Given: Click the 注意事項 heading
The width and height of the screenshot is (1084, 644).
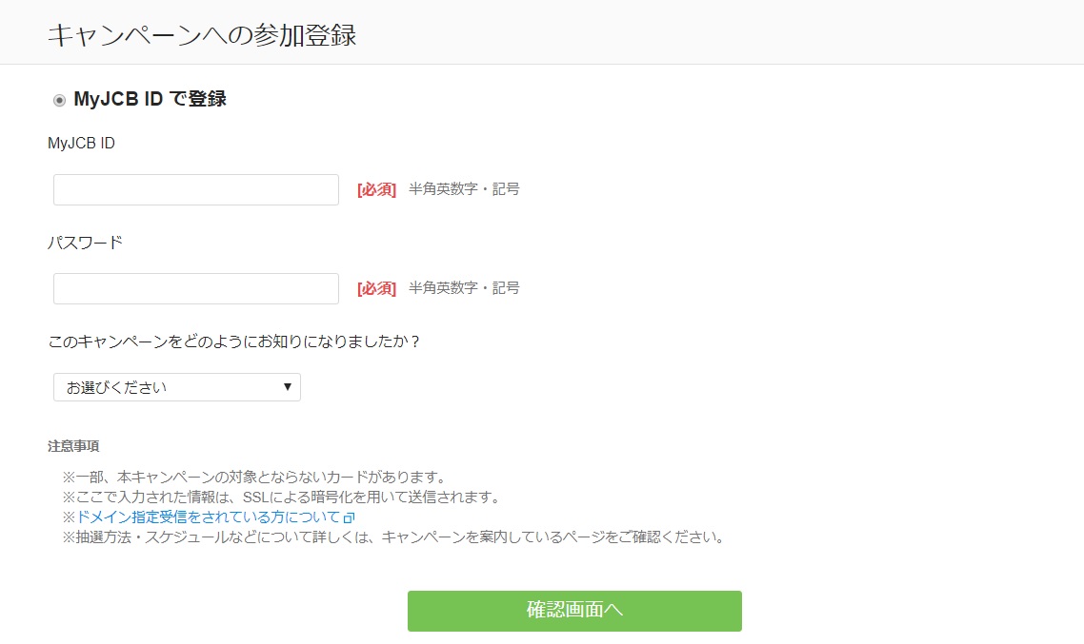Looking at the screenshot, I should 73,446.
